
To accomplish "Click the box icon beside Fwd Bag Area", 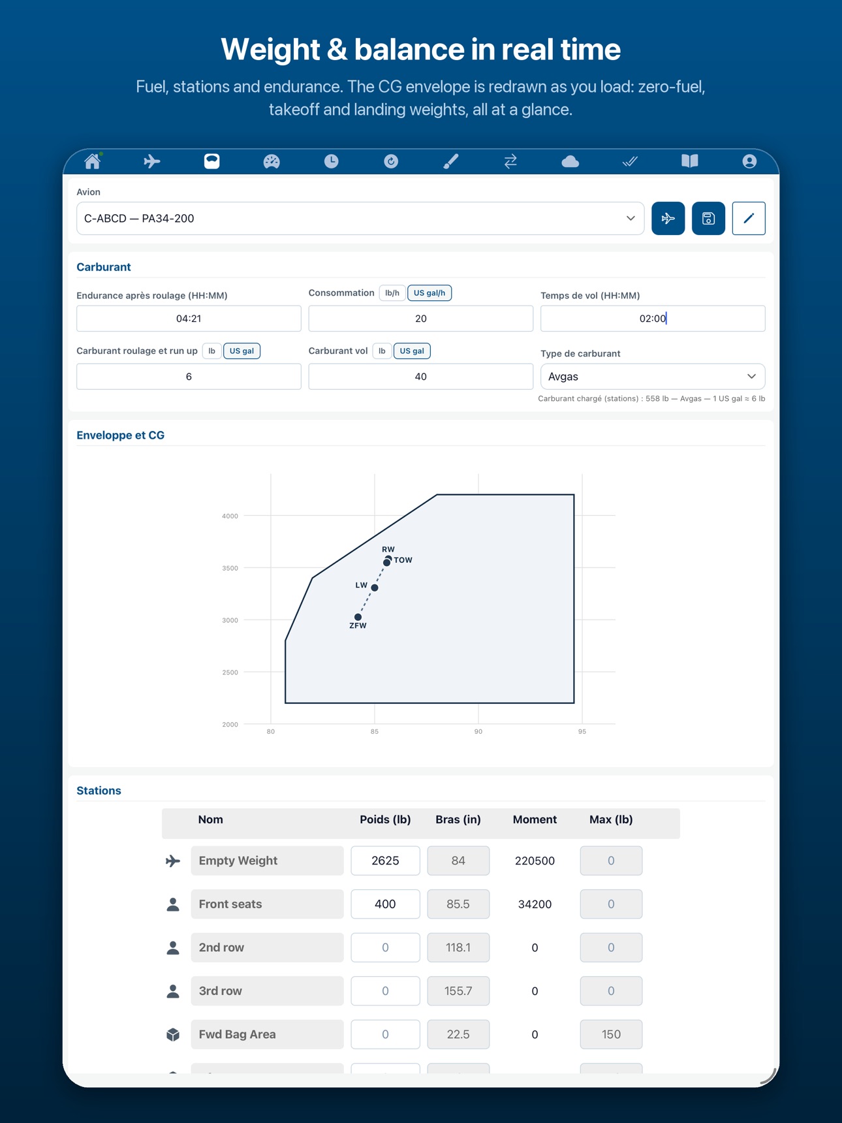I will (x=173, y=1034).
